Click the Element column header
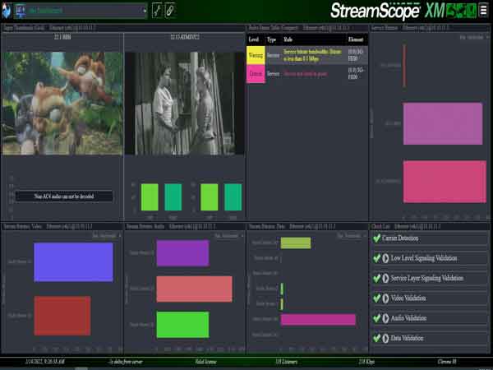 point(356,39)
